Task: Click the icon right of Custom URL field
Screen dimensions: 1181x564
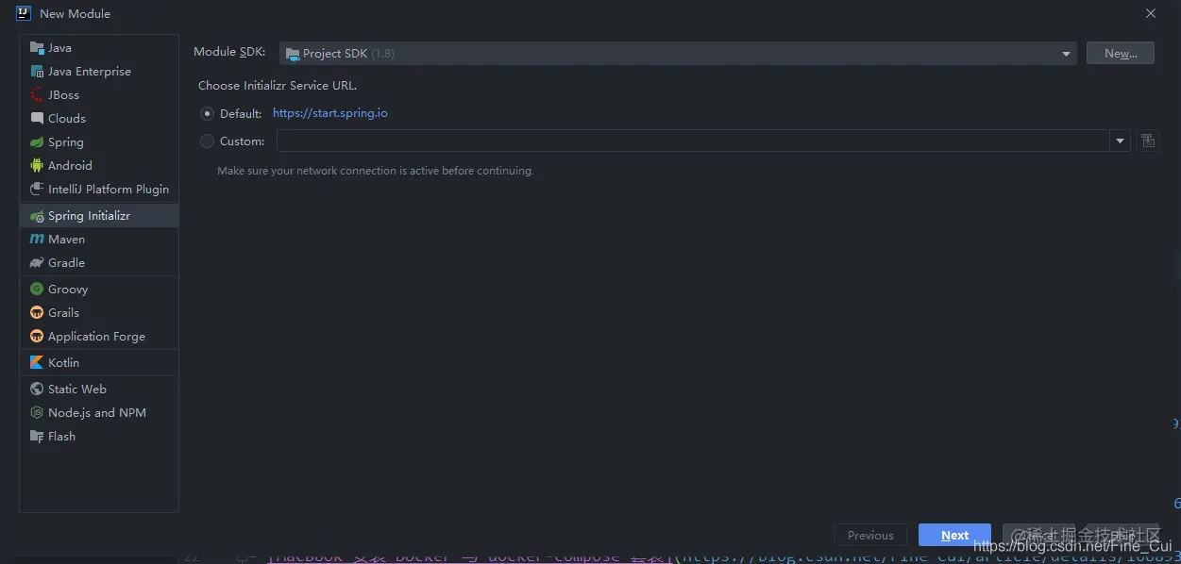Action: pyautogui.click(x=1148, y=141)
